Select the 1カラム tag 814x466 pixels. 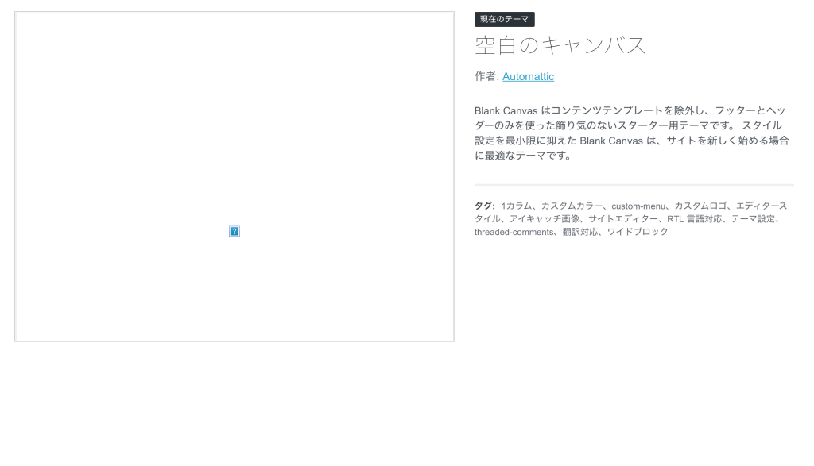click(x=517, y=206)
